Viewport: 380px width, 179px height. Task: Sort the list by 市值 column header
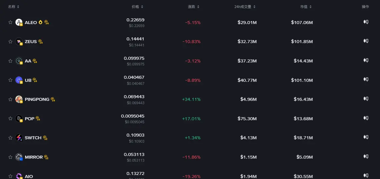tap(306, 7)
